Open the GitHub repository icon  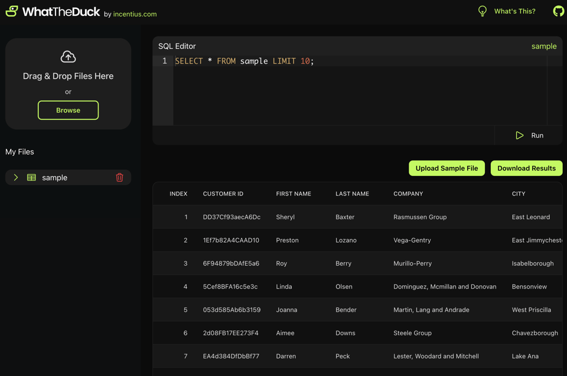(558, 11)
